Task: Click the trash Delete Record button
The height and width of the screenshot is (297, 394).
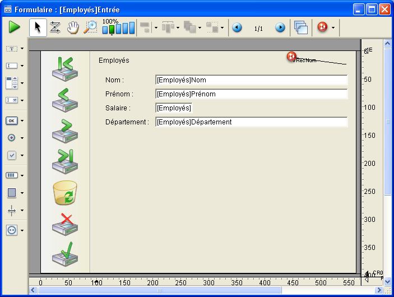Action: click(64, 193)
